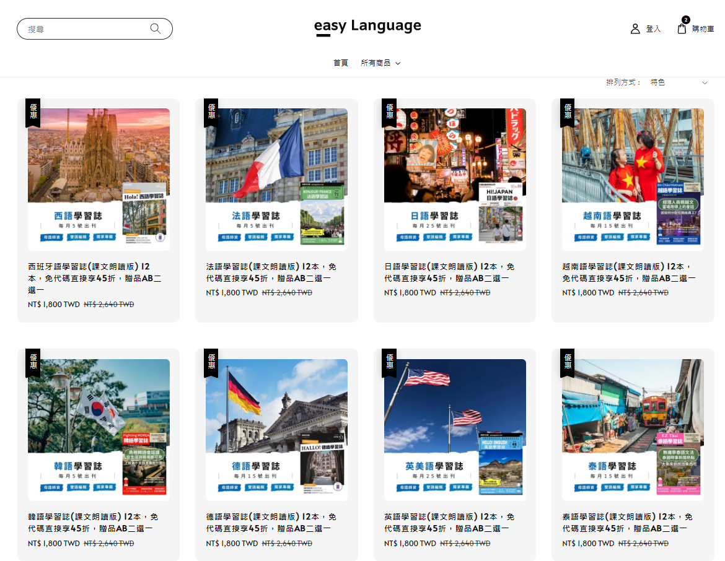
Task: Open the 越南語學習誌 product title link
Action: (x=628, y=272)
